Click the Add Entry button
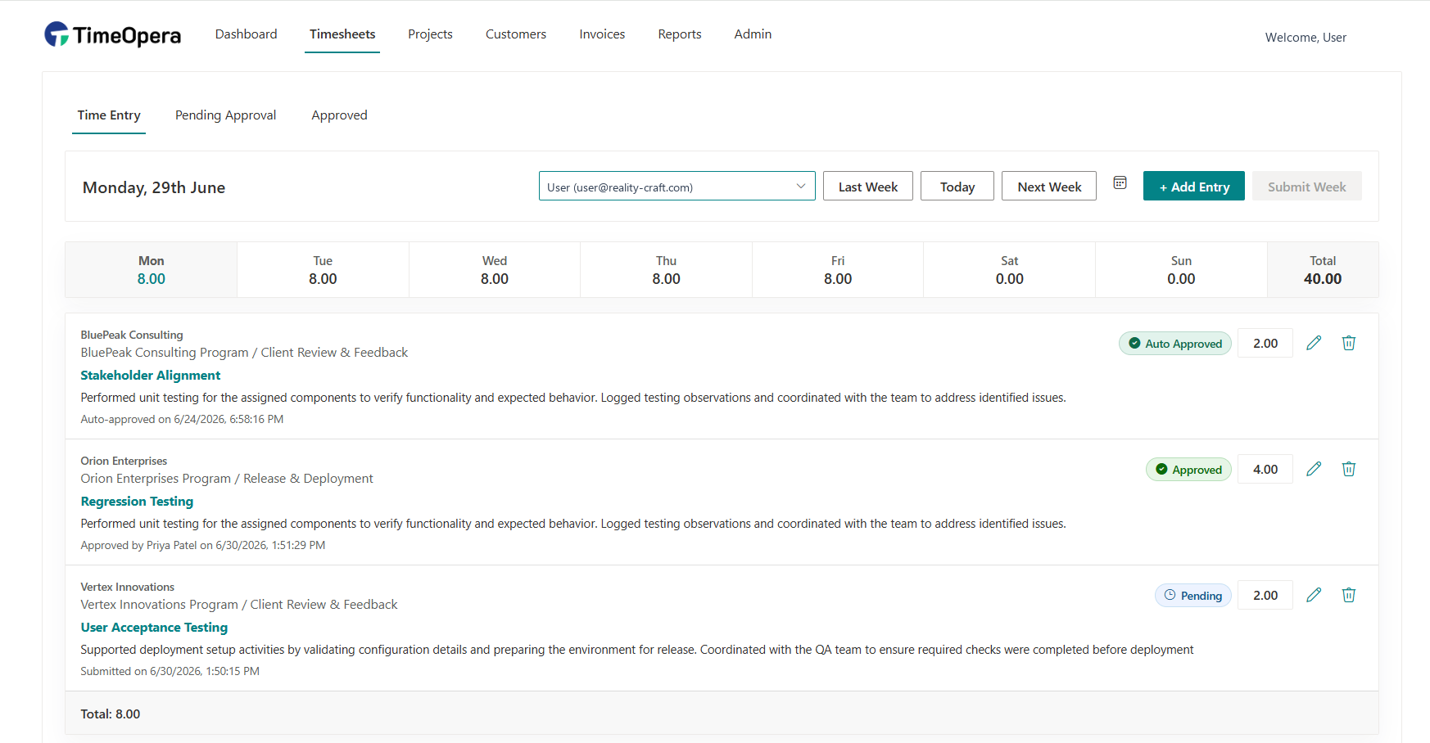This screenshot has height=743, width=1430. pos(1193,186)
